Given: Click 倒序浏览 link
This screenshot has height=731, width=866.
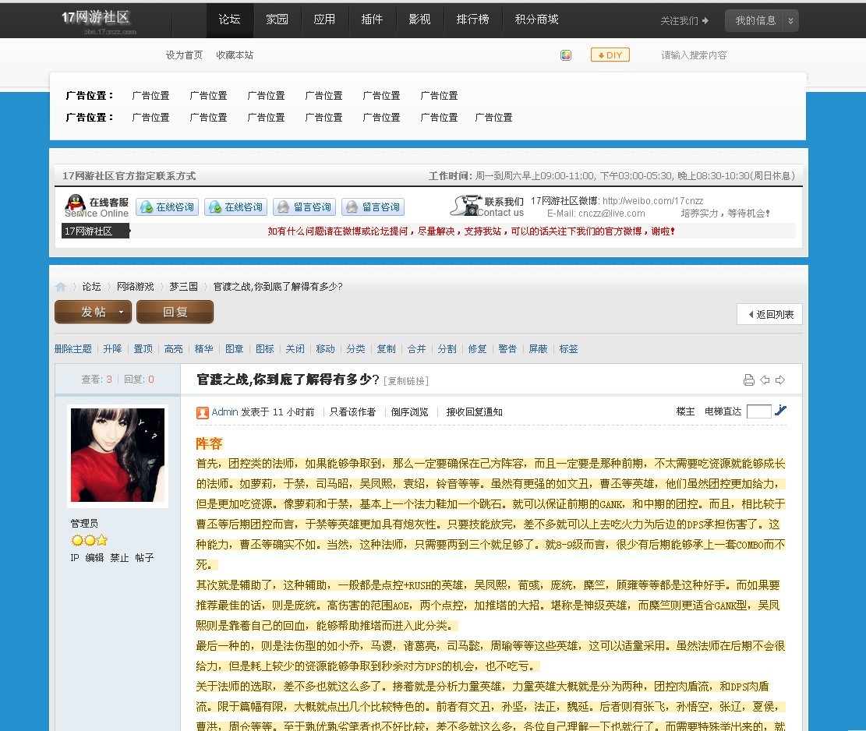Looking at the screenshot, I should click(x=409, y=412).
